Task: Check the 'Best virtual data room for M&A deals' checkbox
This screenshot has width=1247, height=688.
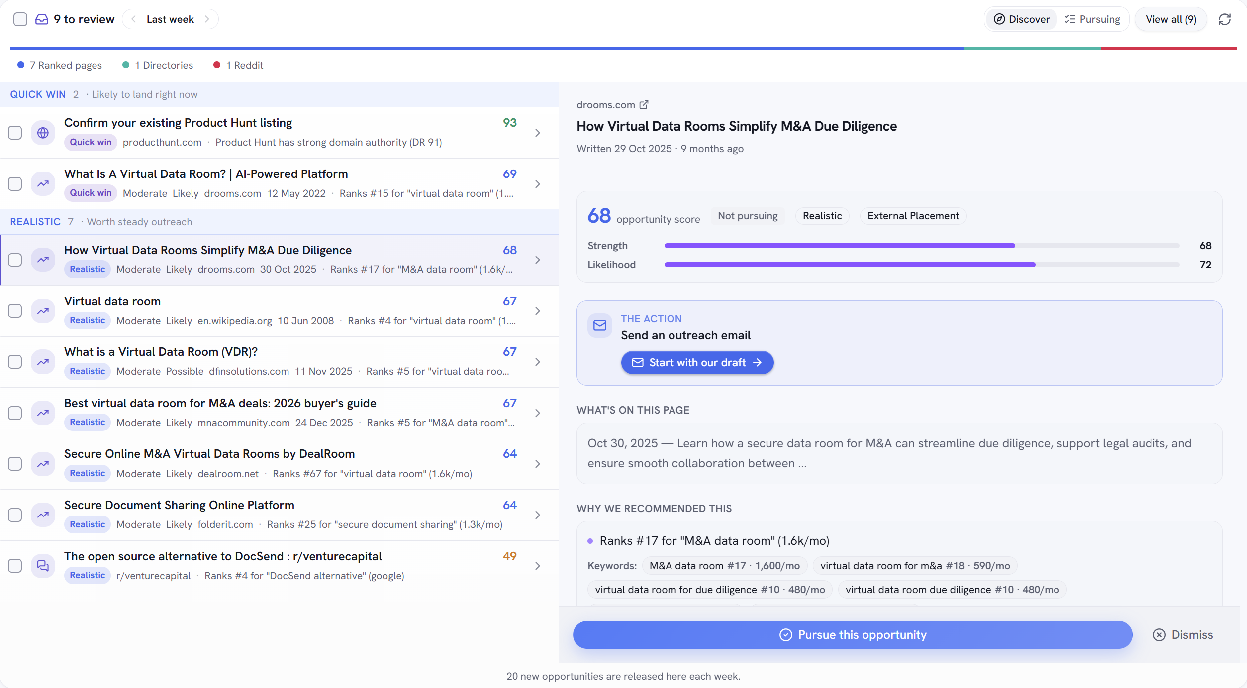Action: (x=15, y=413)
